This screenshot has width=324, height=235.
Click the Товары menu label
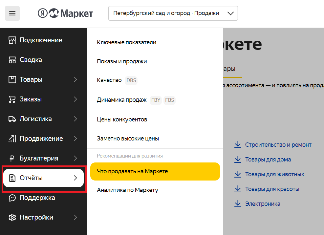click(31, 79)
